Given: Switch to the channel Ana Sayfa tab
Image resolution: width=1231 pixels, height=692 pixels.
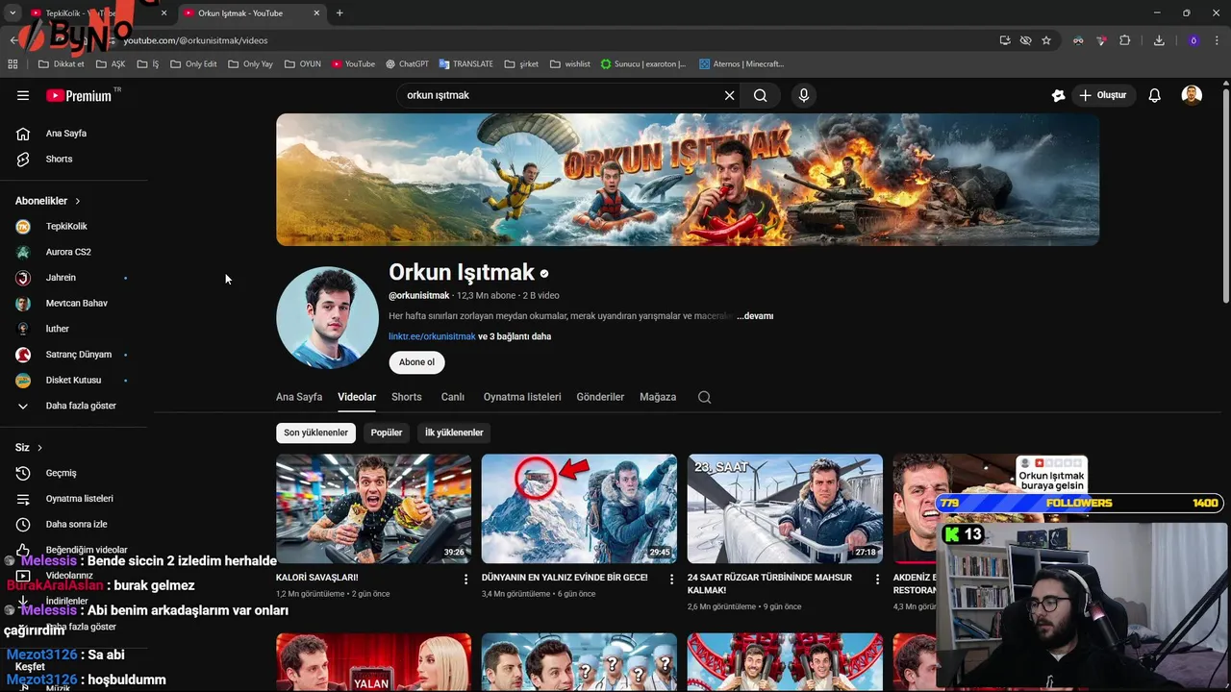Looking at the screenshot, I should (x=299, y=397).
